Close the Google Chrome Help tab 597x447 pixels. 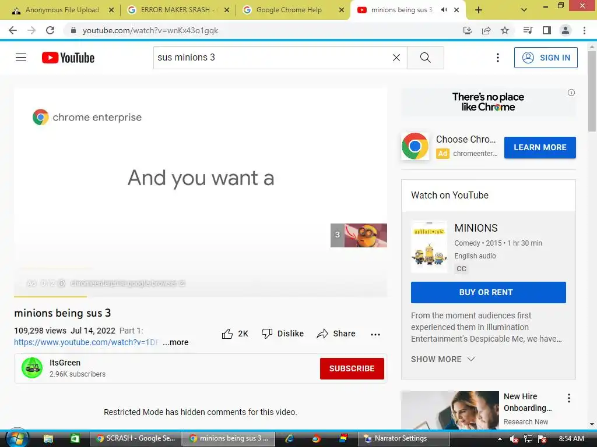[x=342, y=10]
